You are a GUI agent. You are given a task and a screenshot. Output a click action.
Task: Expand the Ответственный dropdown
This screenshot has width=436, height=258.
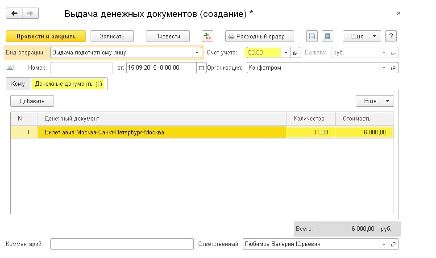click(384, 244)
